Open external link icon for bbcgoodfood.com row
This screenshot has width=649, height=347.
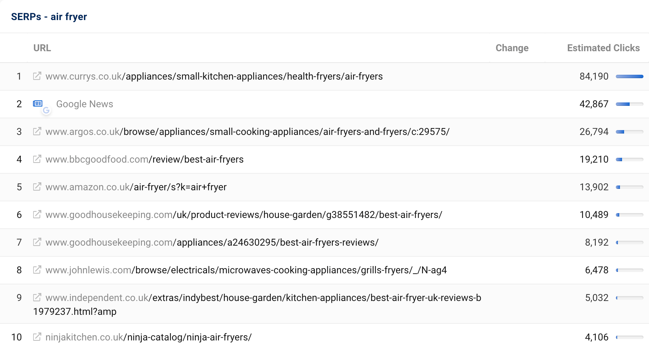[37, 159]
